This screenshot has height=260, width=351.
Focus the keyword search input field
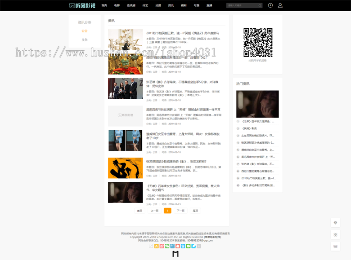click(242, 5)
